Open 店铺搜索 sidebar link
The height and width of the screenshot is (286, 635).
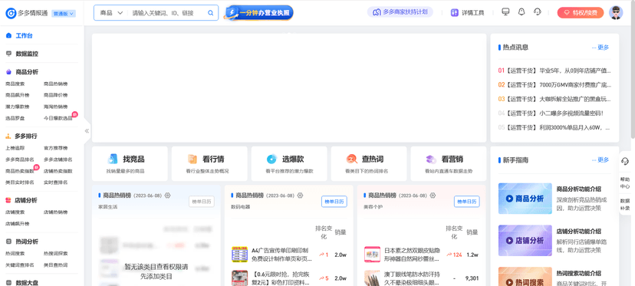point(15,212)
